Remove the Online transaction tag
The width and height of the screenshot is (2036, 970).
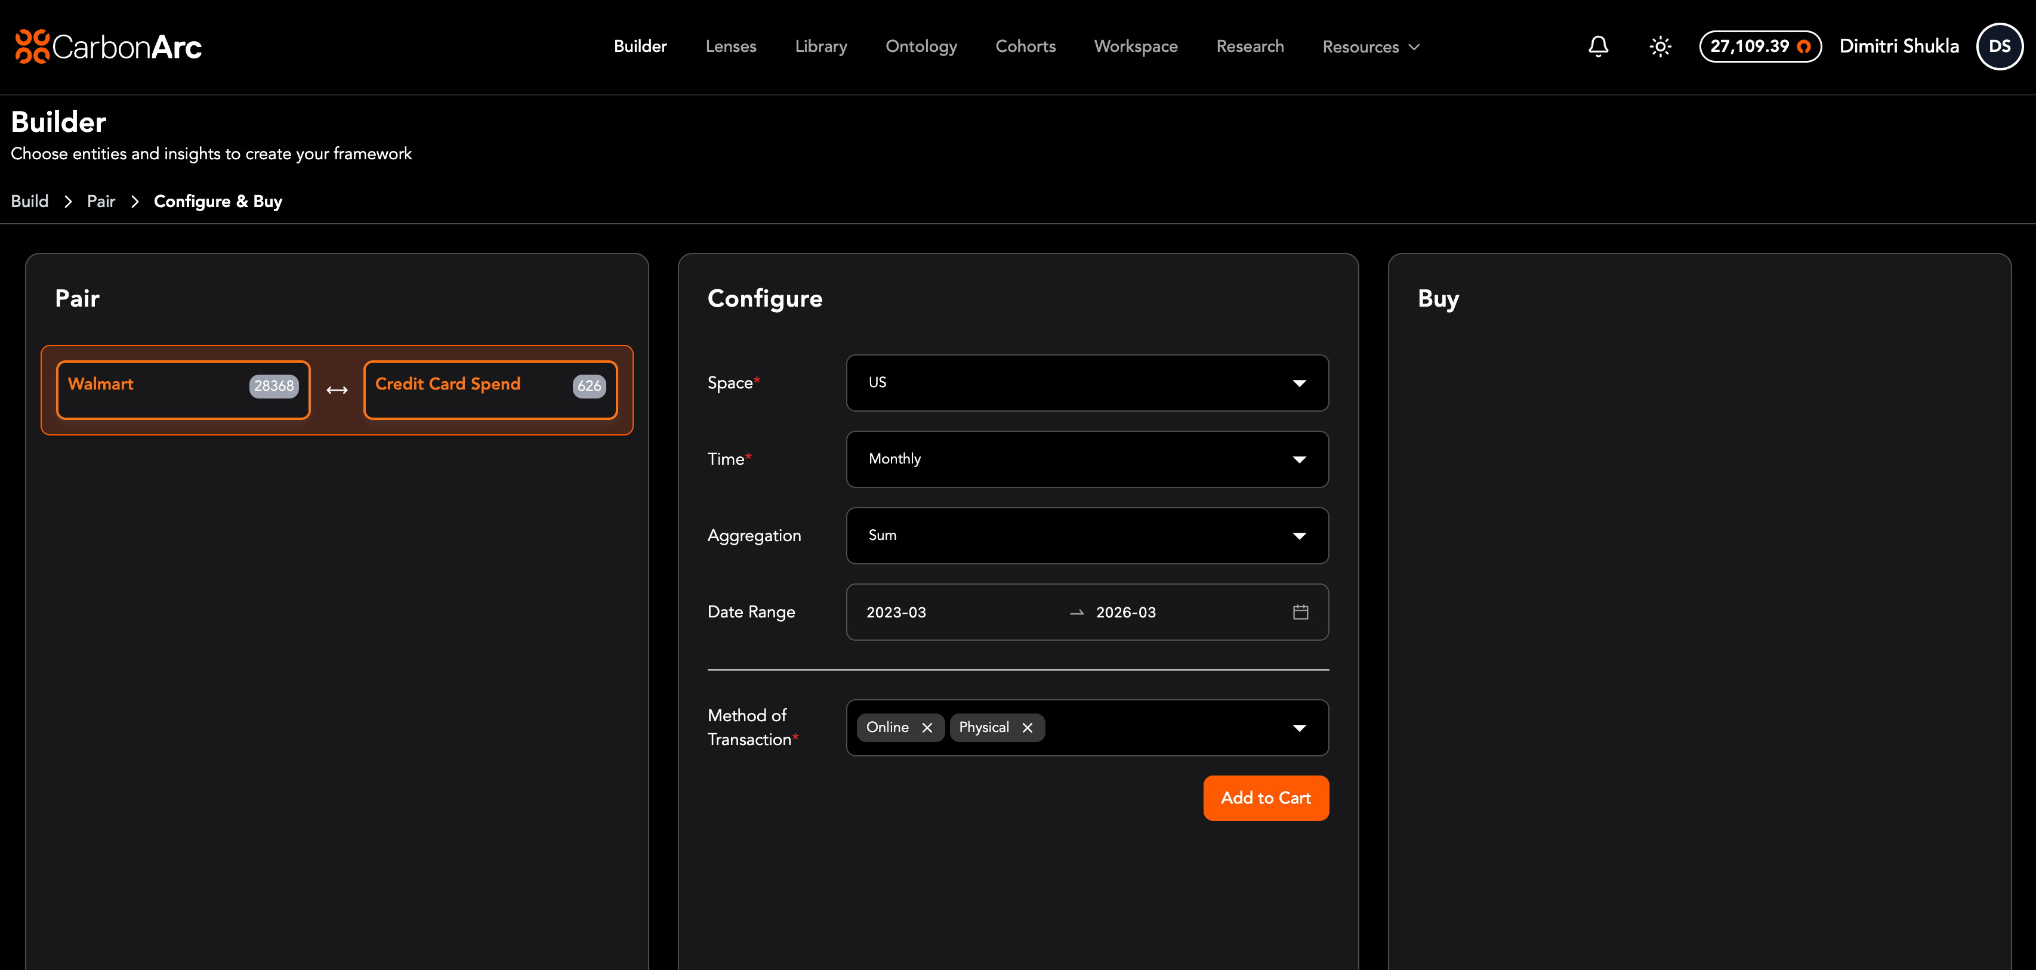927,728
